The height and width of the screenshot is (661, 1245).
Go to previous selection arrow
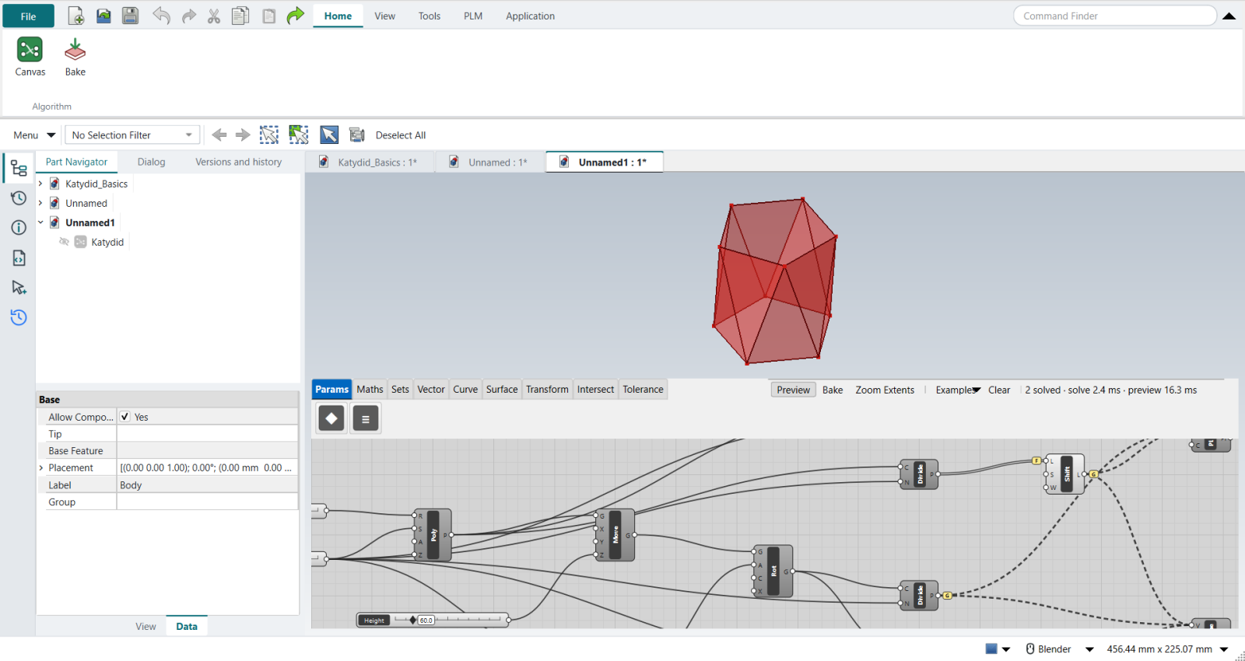[219, 135]
